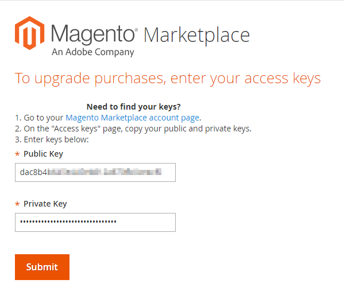Screen dimensions: 344x299
Task: Click the step 3 'Enter keys below' text
Action: point(52,139)
